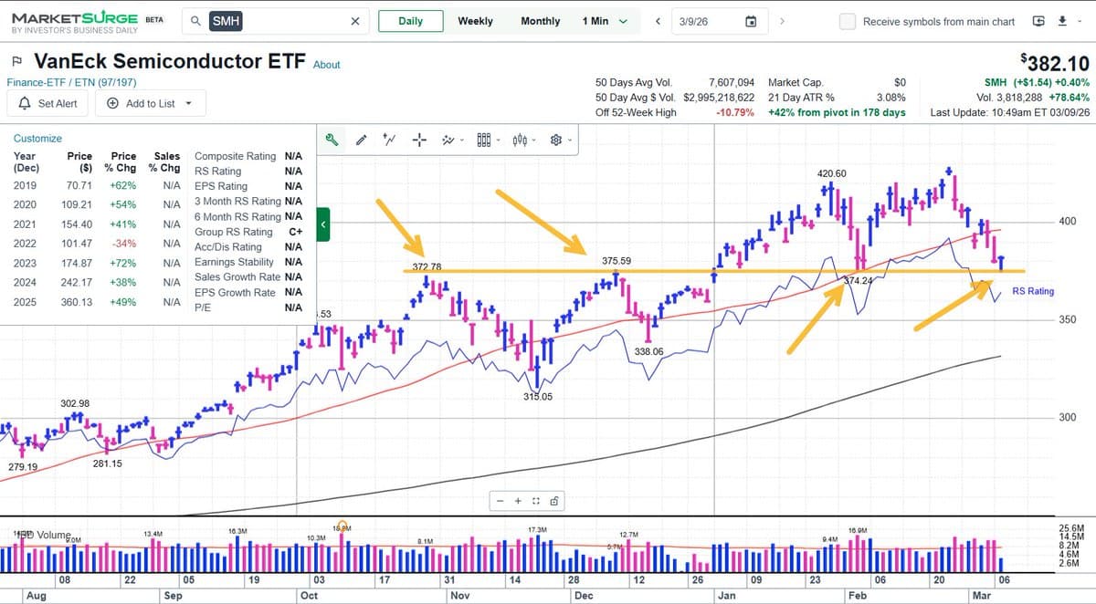Open the pattern recognition tool
Screen dimensions: 1096x604
pos(448,139)
